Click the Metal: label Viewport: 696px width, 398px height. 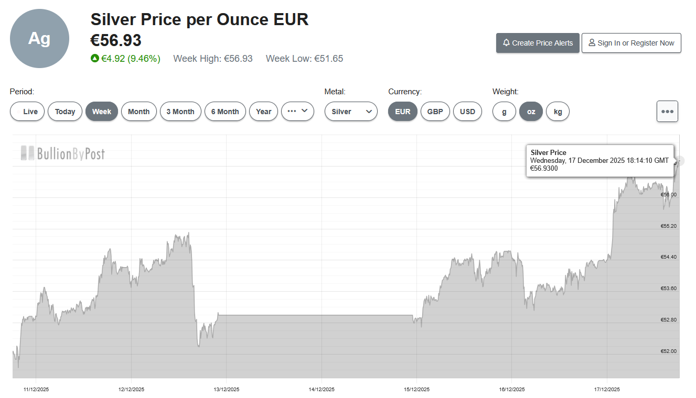(335, 92)
